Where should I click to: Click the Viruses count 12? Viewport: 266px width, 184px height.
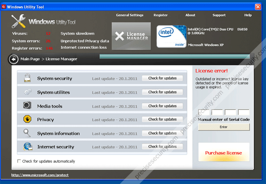48,33
